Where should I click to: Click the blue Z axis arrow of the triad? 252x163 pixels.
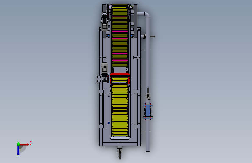[18, 151]
